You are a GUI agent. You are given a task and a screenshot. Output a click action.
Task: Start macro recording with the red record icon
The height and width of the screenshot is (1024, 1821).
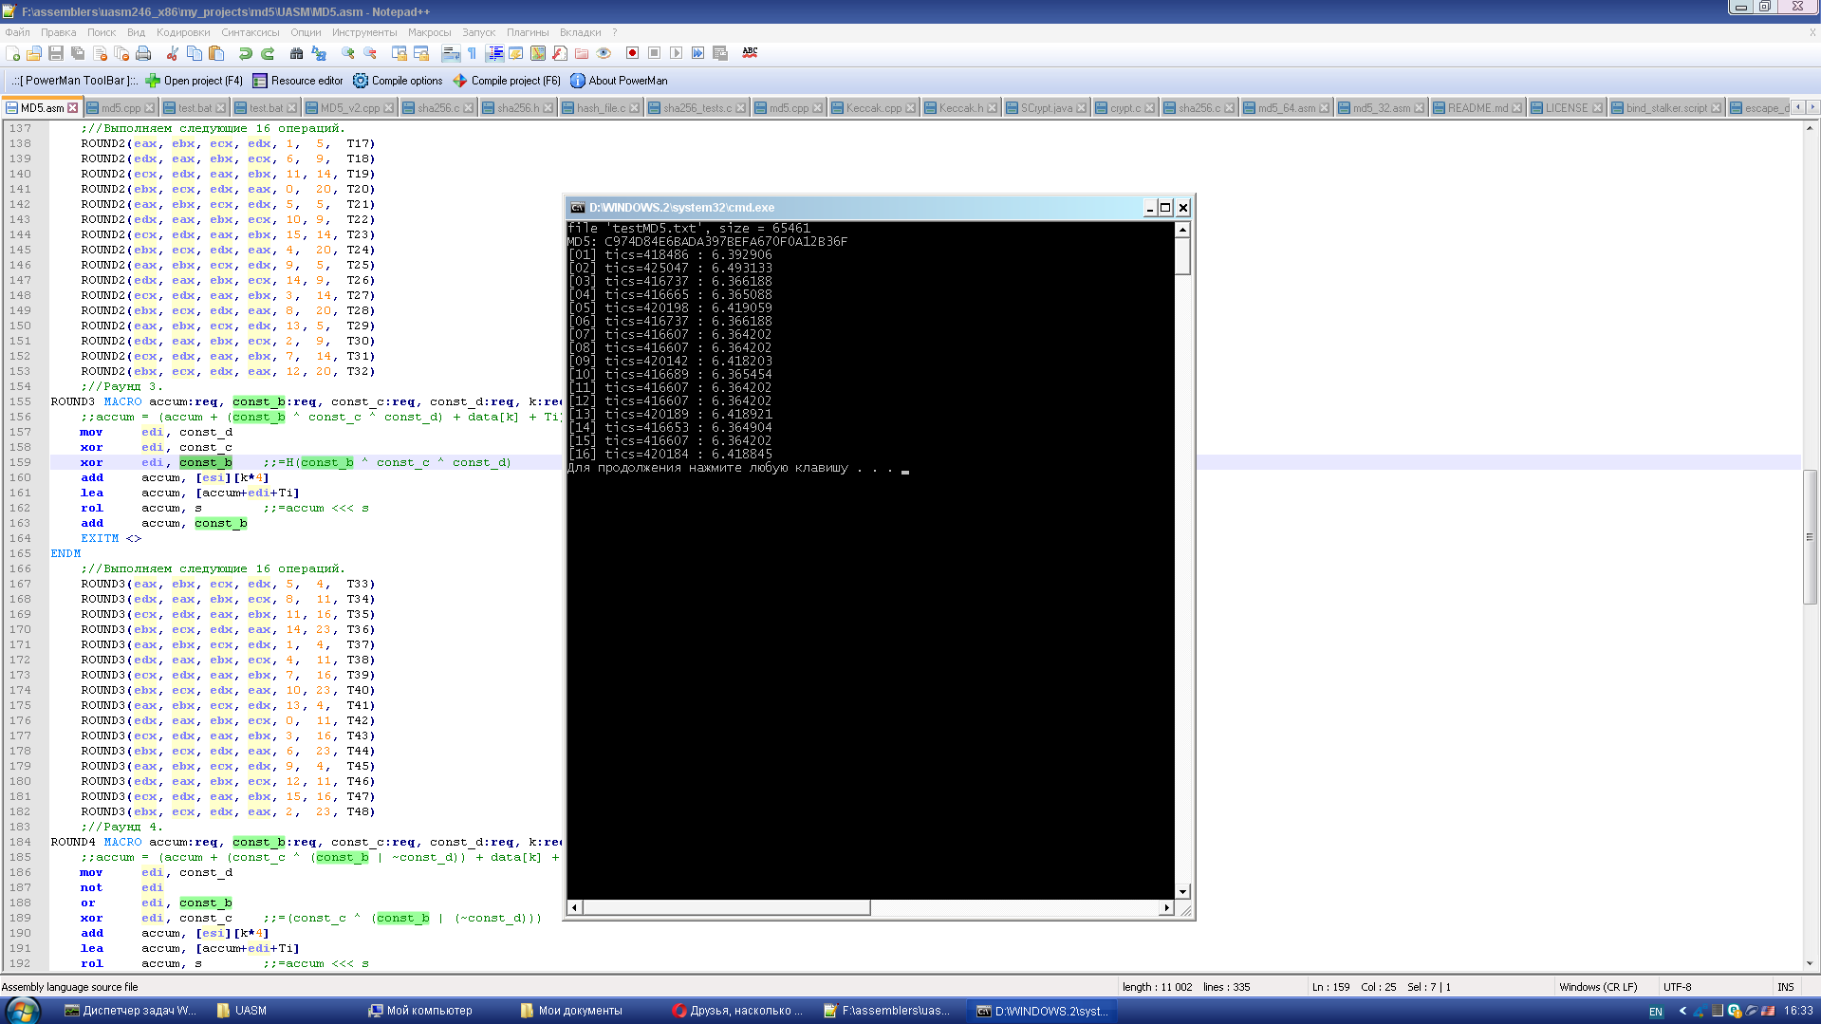[632, 53]
